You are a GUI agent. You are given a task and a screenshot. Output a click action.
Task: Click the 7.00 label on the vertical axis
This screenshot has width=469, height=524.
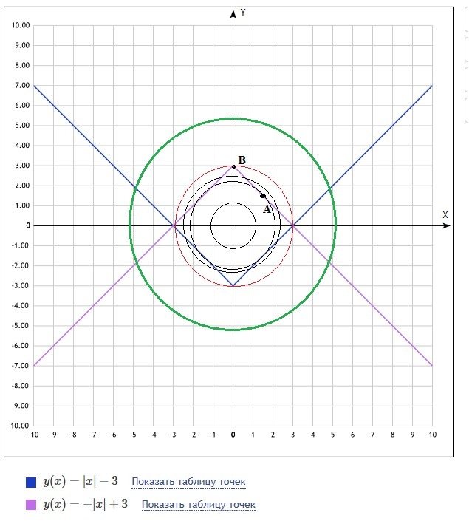pyautogui.click(x=22, y=86)
